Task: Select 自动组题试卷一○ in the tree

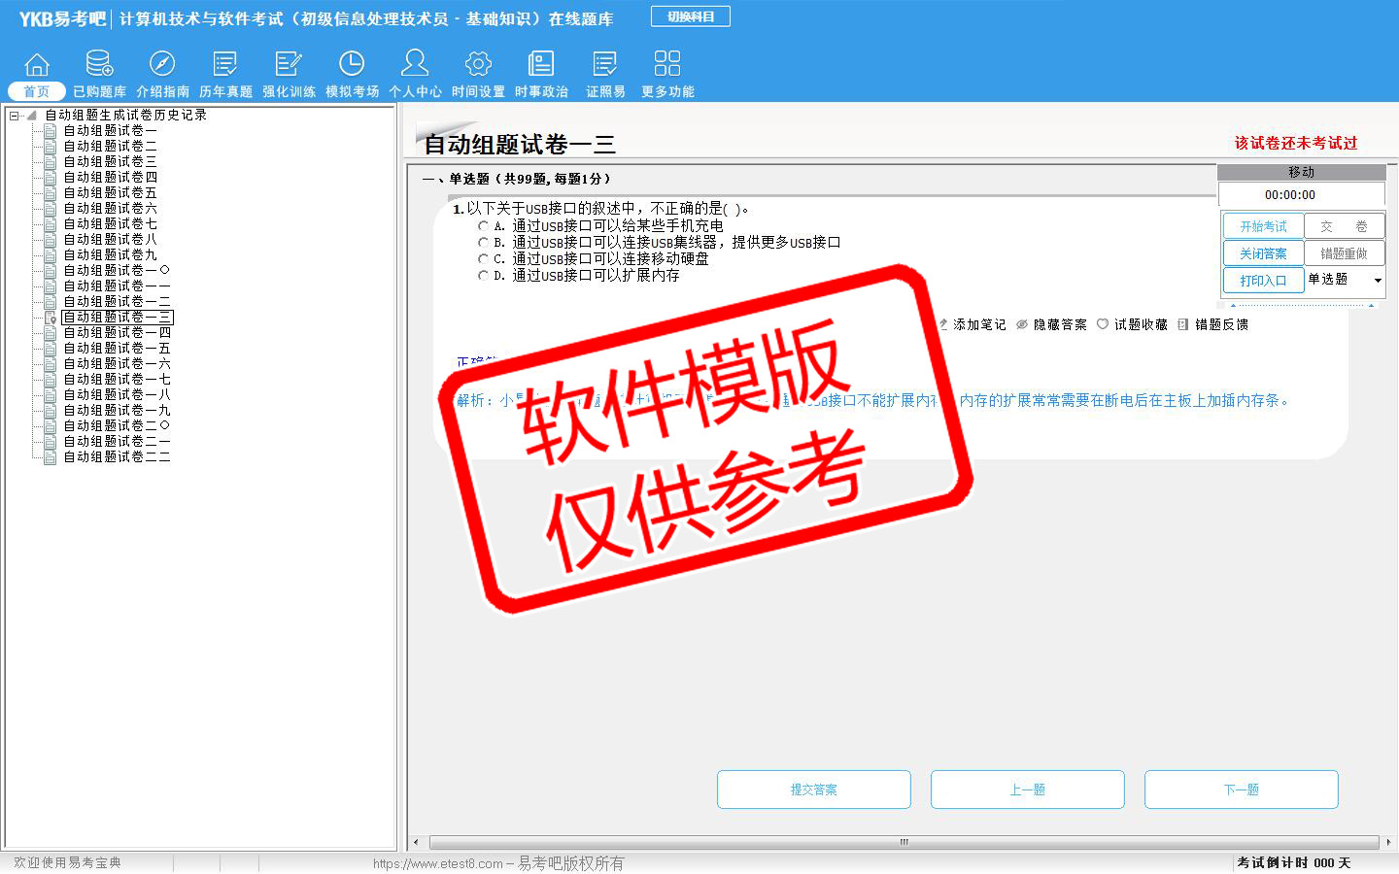Action: [x=117, y=270]
